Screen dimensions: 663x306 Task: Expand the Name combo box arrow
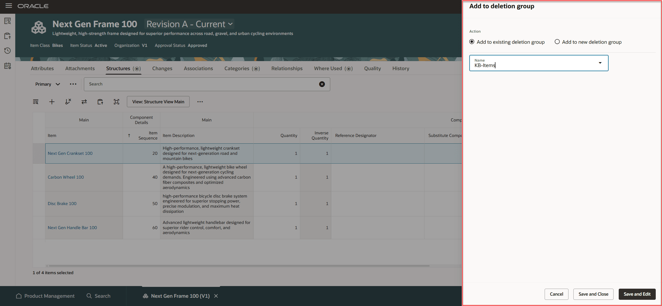coord(600,63)
